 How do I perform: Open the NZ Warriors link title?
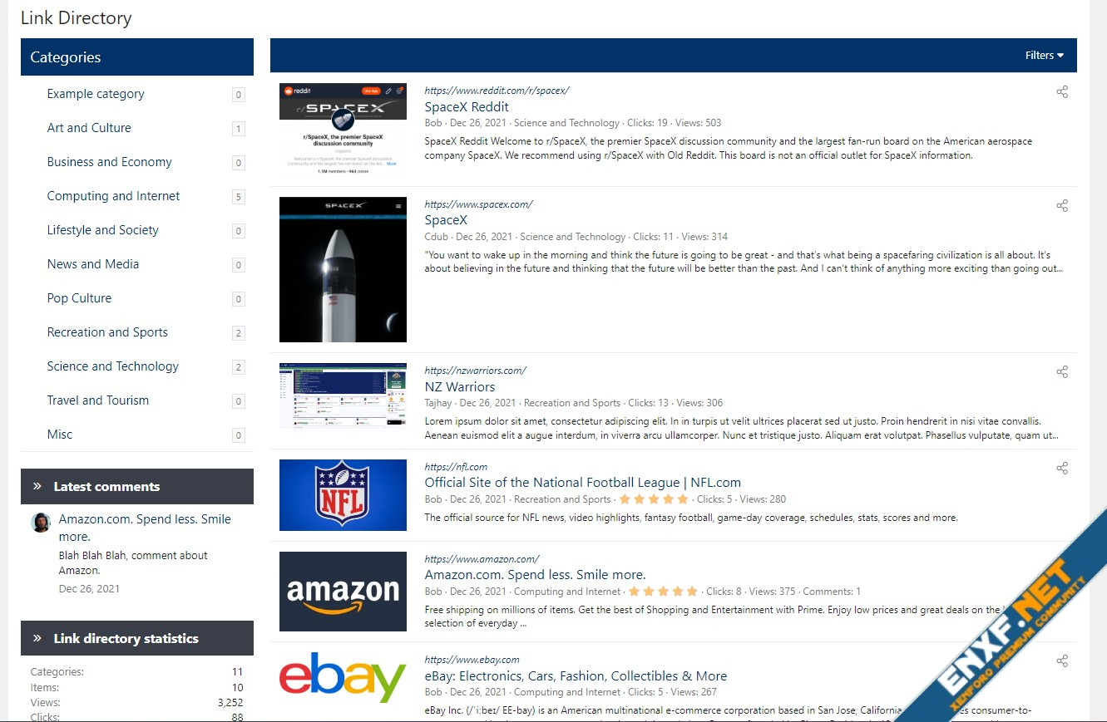459,386
